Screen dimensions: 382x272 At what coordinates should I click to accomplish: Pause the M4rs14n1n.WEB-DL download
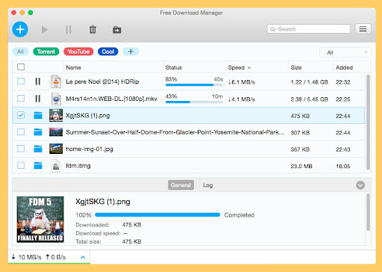tap(38, 99)
